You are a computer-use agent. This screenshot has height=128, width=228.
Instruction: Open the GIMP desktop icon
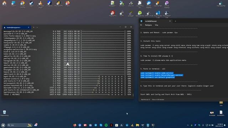coord(149,14)
